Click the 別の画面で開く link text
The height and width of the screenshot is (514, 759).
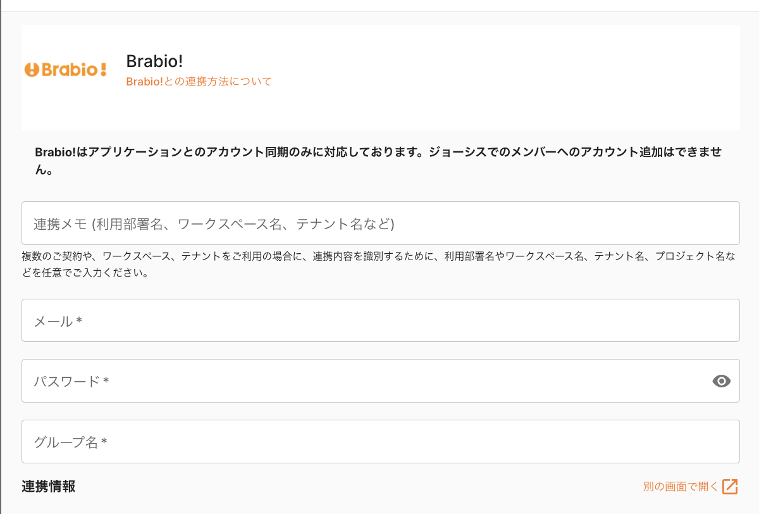coord(681,487)
